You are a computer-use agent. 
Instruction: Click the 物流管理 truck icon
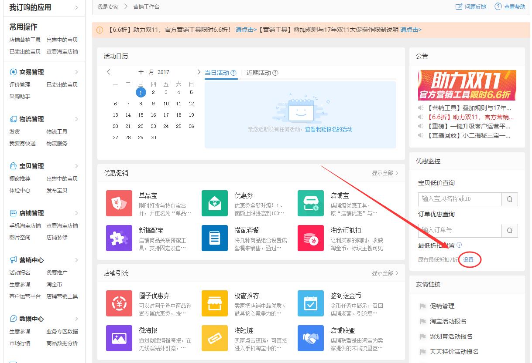click(13, 119)
